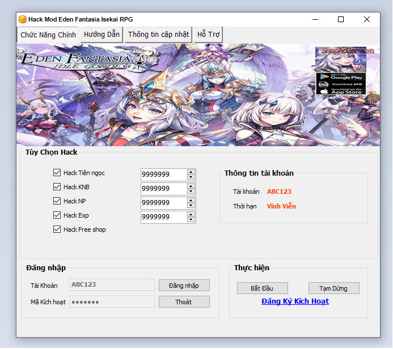The image size is (393, 349).
Task: Decrease Hack NP value with down arrow
Action: pos(191,206)
